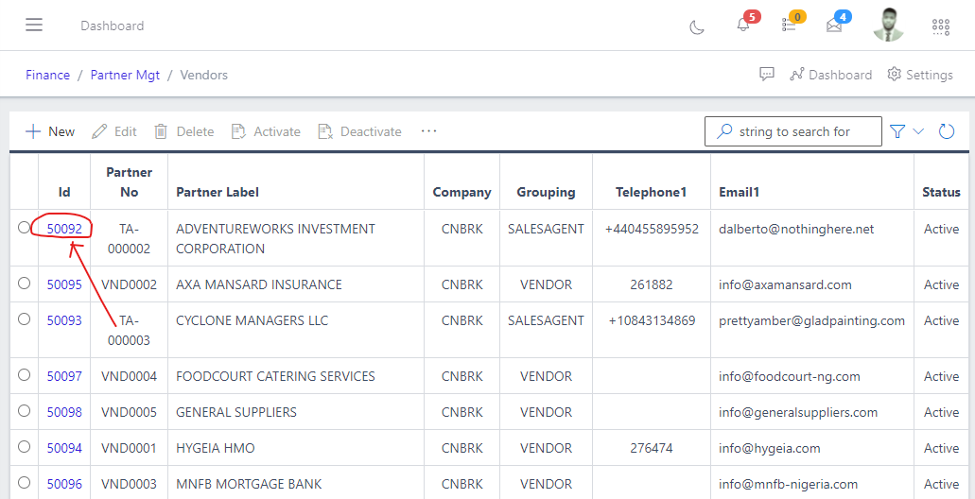Click telephone 276474 cell

[x=651, y=448]
